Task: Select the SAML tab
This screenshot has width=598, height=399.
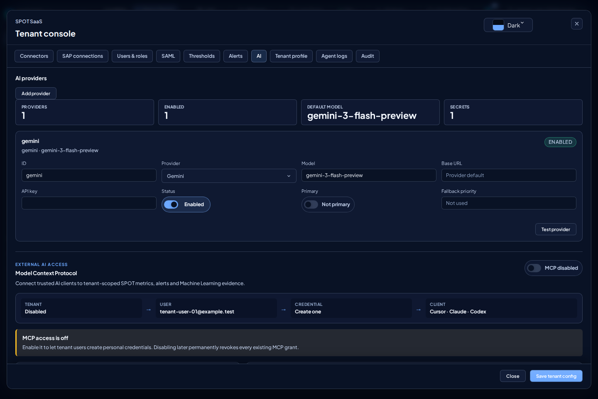Action: pyautogui.click(x=168, y=56)
